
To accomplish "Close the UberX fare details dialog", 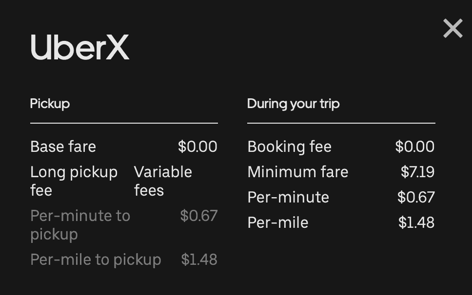I will [x=452, y=29].
